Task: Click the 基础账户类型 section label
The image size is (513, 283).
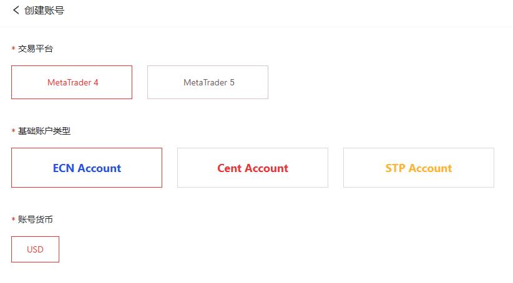Action: pyautogui.click(x=44, y=131)
